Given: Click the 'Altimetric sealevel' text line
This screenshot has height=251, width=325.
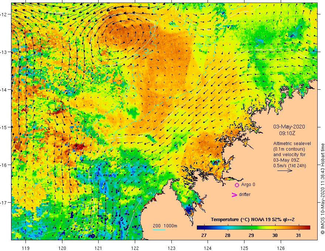Looking at the screenshot, I should pos(292,144).
